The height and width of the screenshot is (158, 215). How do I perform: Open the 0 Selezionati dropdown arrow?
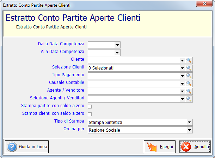click(x=182, y=68)
